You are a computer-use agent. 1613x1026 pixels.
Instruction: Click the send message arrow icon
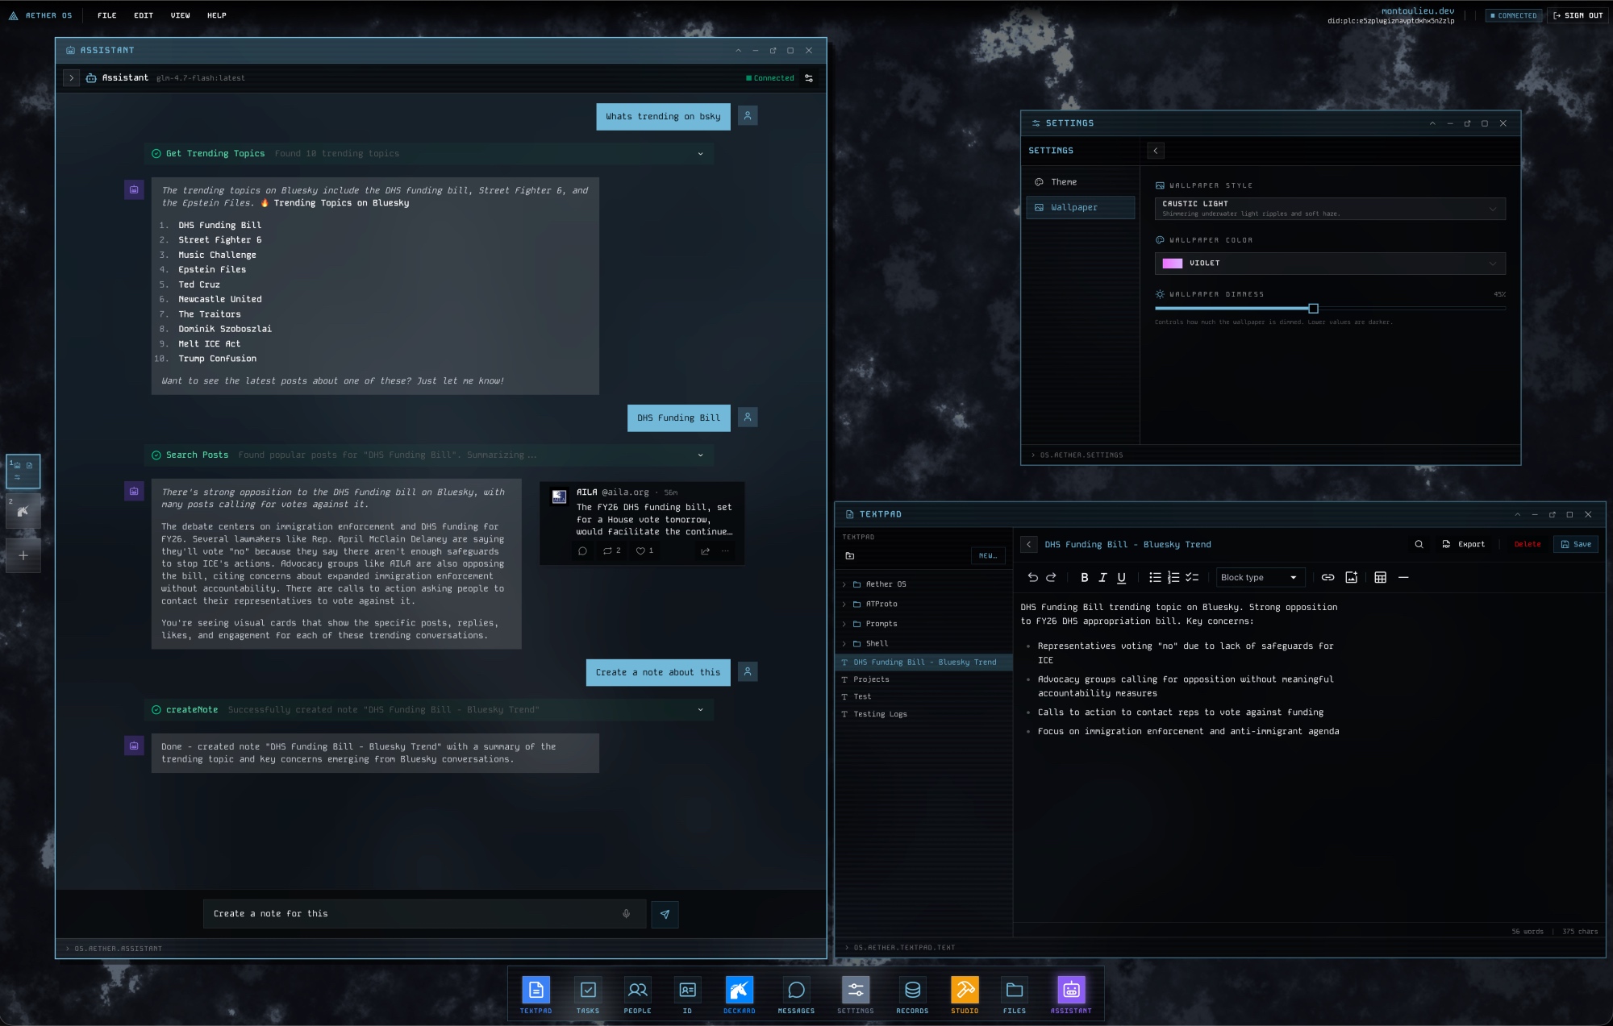[x=665, y=914]
